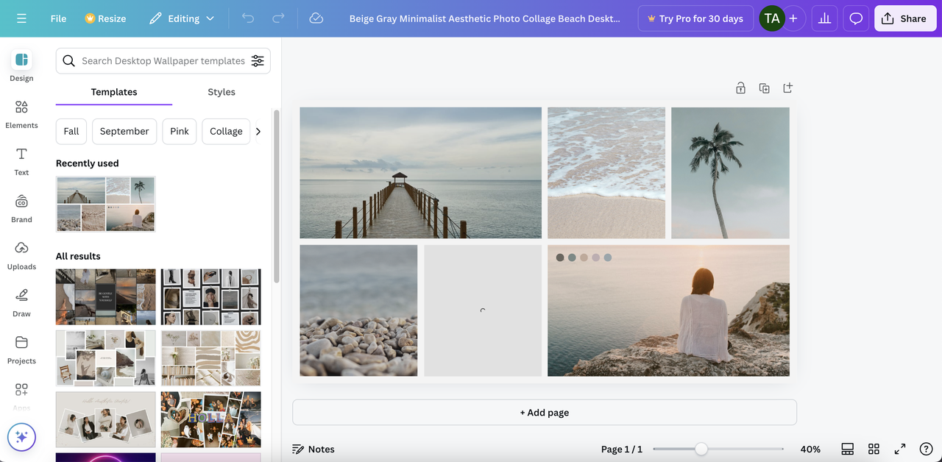Select the sea foam photo on the canvas
The image size is (942, 462).
[606, 173]
